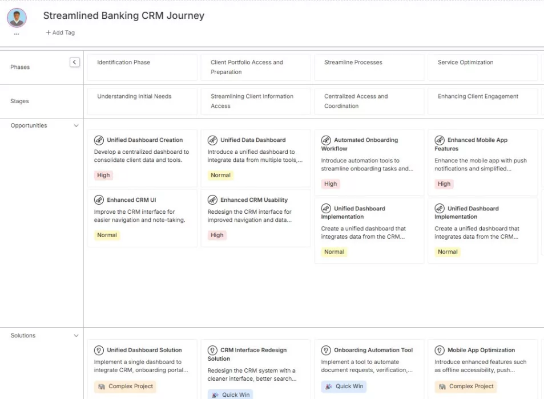Select the opportunity icon on Enhanced CRM UI
Screen dimensions: 544x399
coord(98,199)
